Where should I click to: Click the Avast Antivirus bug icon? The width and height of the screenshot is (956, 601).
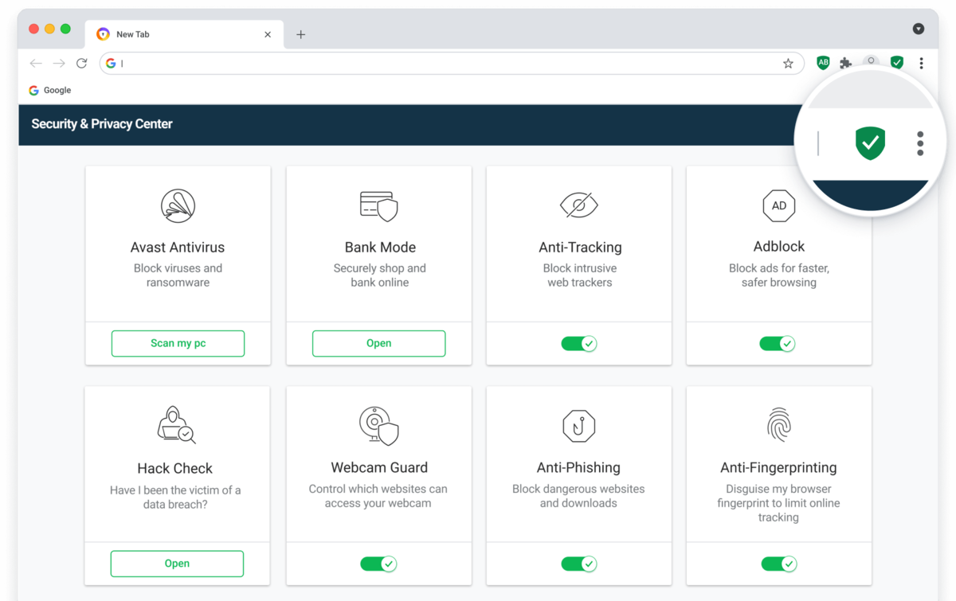[x=178, y=205]
